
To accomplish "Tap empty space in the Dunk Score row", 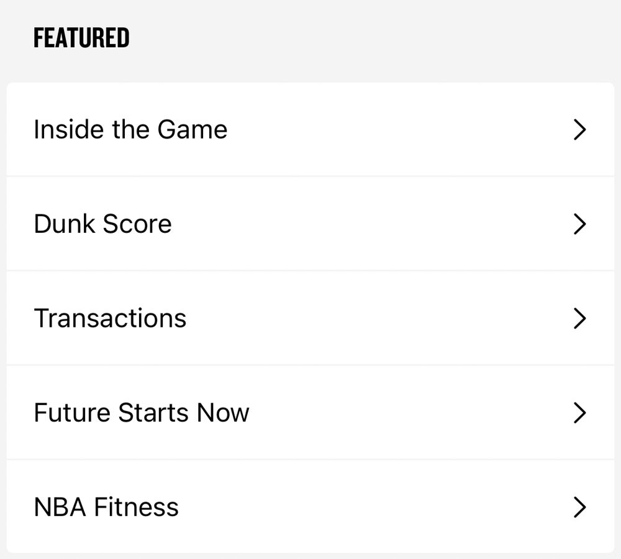I will coord(373,224).
